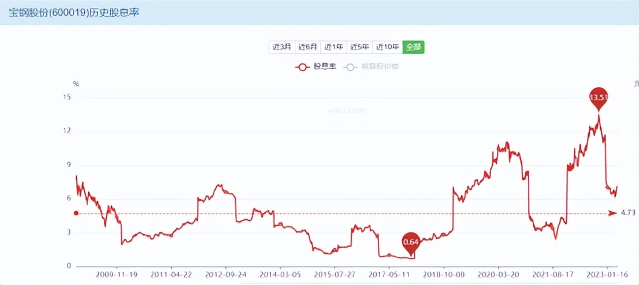The image size is (639, 285).
Task: Click the 13.51 maximum marker pin
Action: pyautogui.click(x=598, y=98)
